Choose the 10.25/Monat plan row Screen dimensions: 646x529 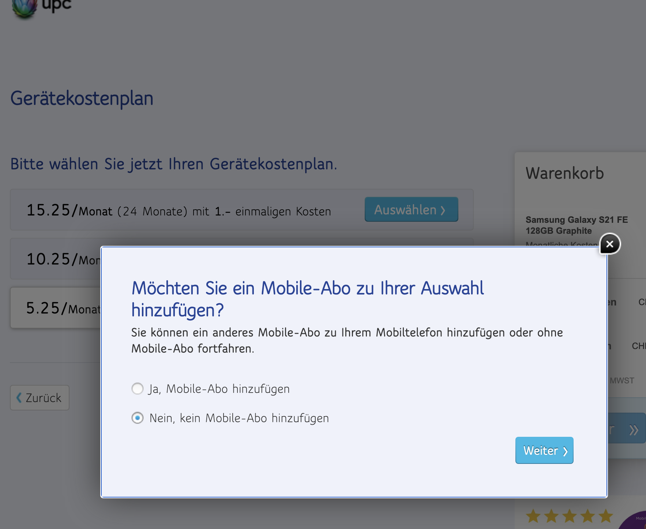coord(55,259)
